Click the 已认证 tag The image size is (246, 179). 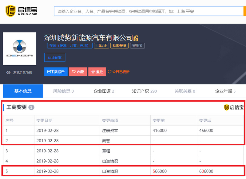click(101, 45)
